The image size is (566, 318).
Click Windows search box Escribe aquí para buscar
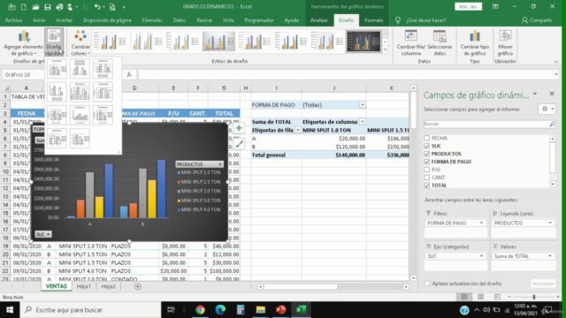coord(90,310)
